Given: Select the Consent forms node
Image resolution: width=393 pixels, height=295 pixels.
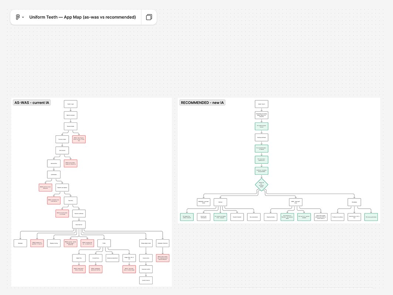Looking at the screenshot, I should (96, 258).
